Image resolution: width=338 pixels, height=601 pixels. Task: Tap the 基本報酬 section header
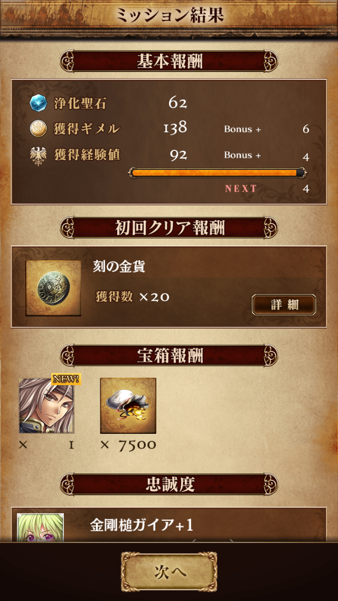tap(169, 61)
